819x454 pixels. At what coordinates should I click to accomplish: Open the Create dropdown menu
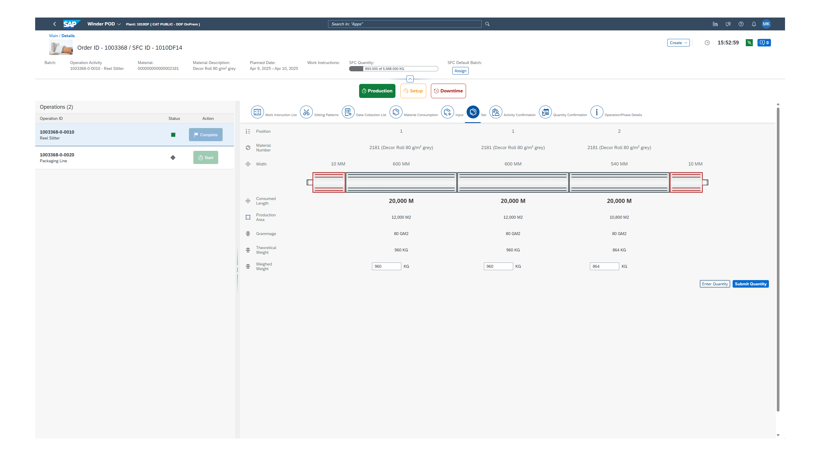click(x=678, y=43)
